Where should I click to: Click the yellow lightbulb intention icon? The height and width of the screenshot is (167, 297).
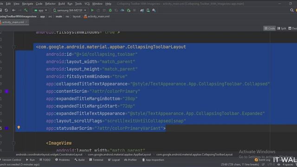(x=19, y=128)
